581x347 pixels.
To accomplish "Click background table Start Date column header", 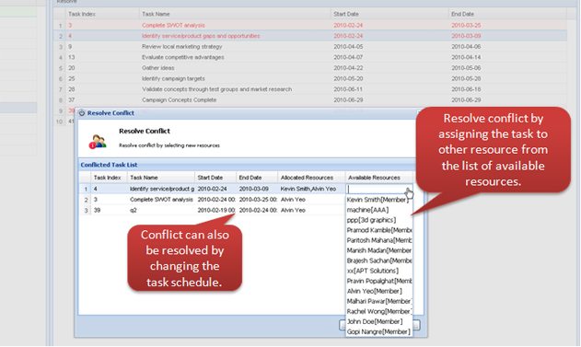I will point(389,14).
